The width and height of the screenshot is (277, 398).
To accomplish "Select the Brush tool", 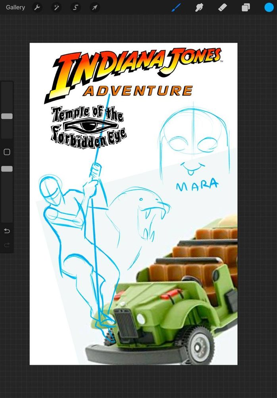I will click(x=176, y=8).
